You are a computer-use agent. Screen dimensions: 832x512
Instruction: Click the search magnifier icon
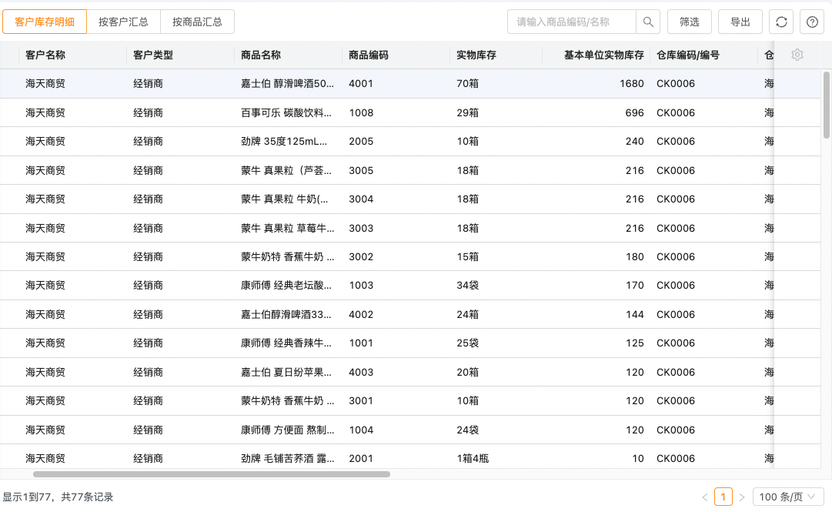coord(648,22)
